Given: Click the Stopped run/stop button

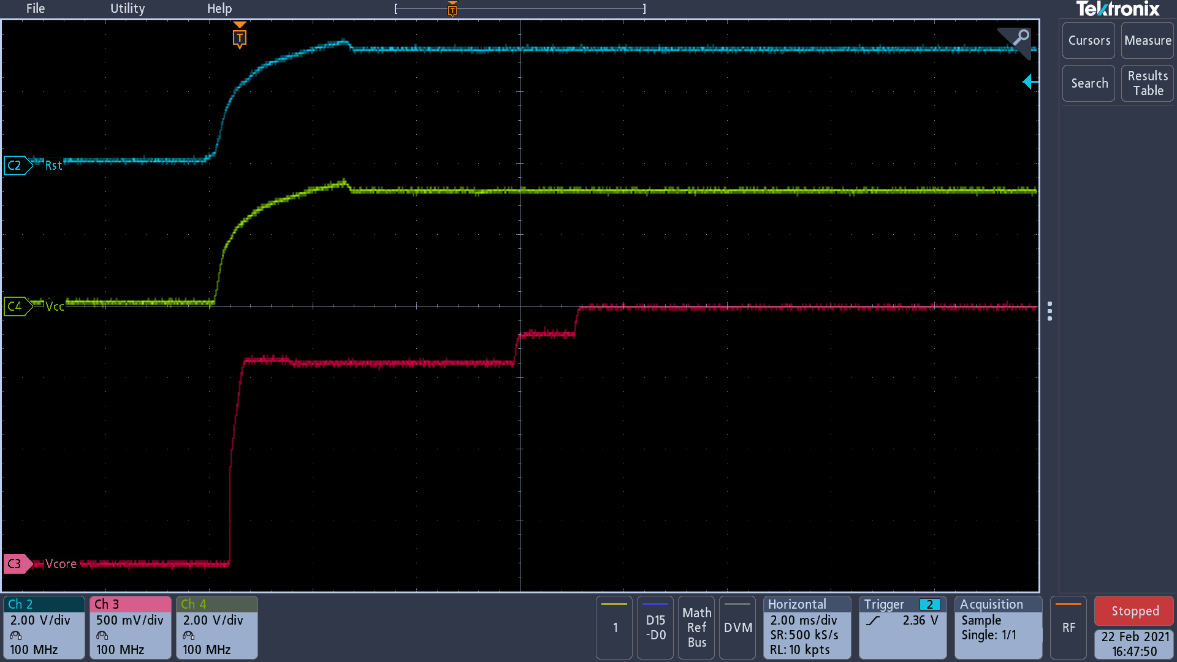Looking at the screenshot, I should pyautogui.click(x=1134, y=611).
